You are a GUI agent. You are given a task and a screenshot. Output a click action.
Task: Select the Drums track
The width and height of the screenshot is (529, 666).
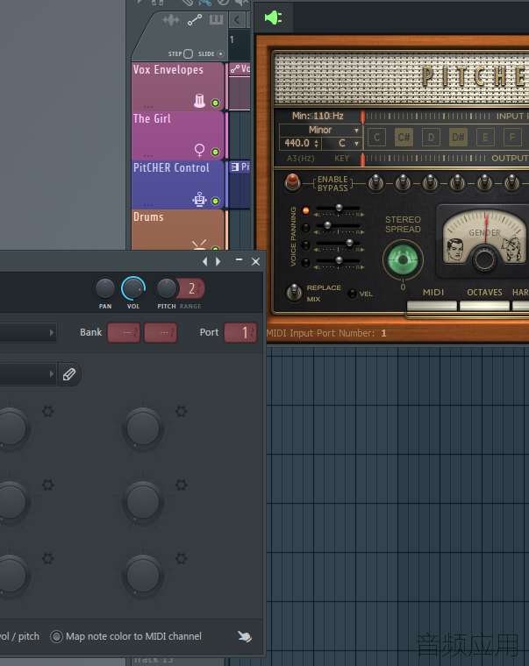point(178,230)
